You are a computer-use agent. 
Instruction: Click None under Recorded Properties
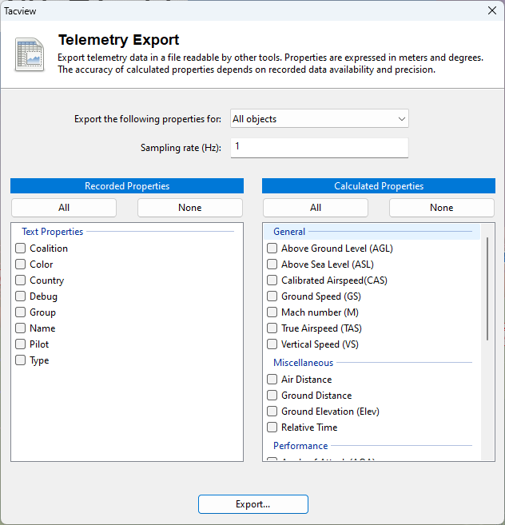tap(189, 208)
